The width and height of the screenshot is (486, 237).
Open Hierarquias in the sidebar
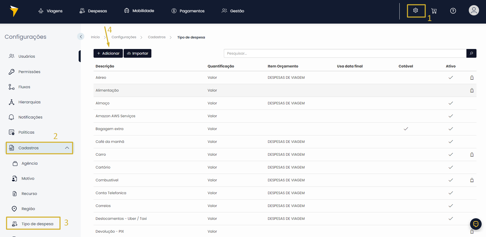(30, 102)
